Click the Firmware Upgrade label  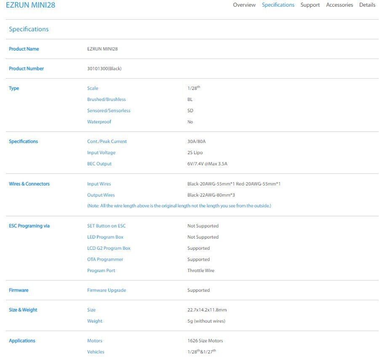click(x=106, y=291)
